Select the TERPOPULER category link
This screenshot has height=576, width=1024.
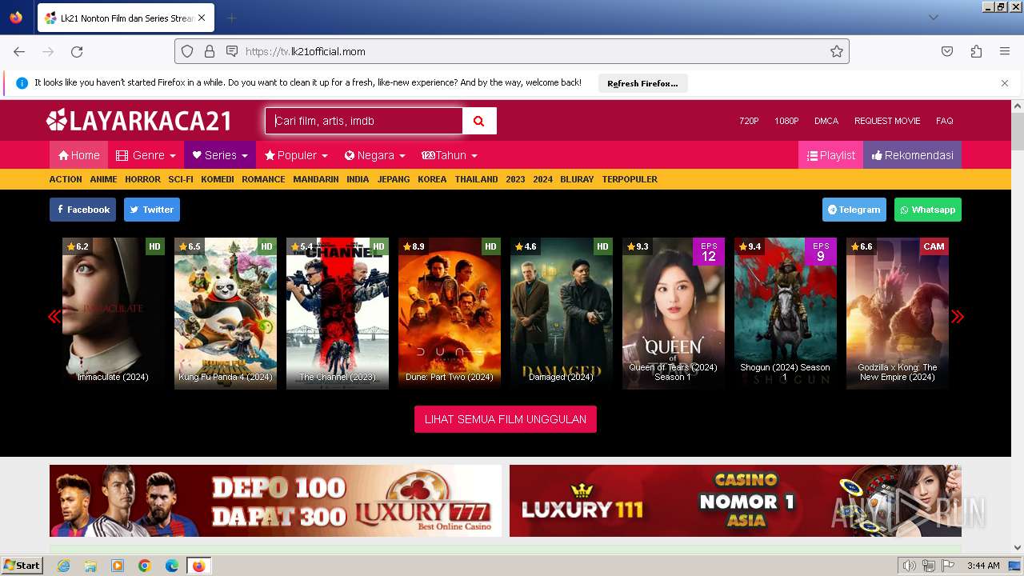(630, 179)
